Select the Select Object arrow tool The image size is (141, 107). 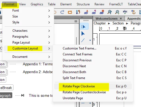click(83, 34)
